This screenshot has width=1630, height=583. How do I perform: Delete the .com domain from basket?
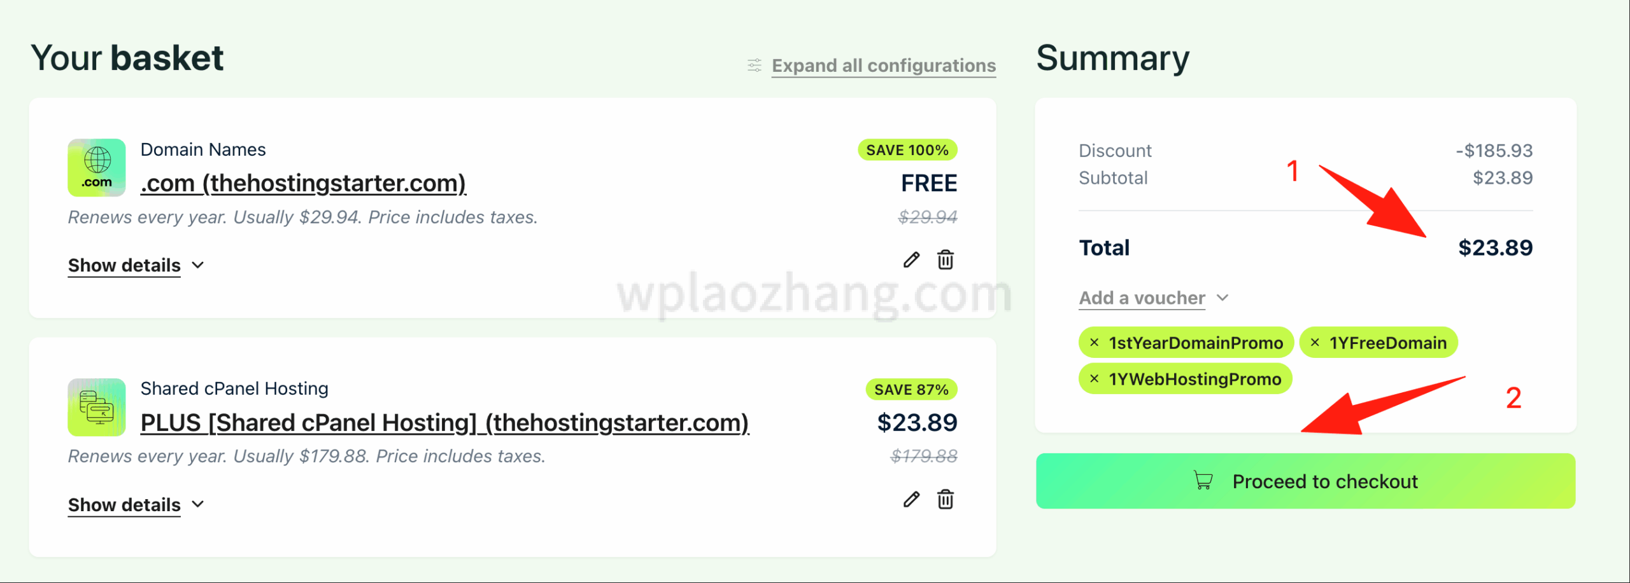coord(946,259)
